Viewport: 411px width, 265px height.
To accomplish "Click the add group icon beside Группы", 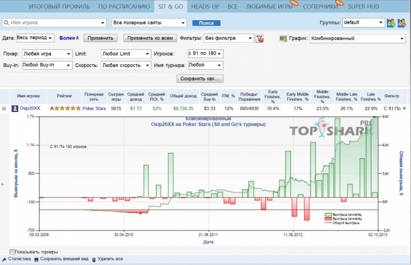I will [x=391, y=23].
